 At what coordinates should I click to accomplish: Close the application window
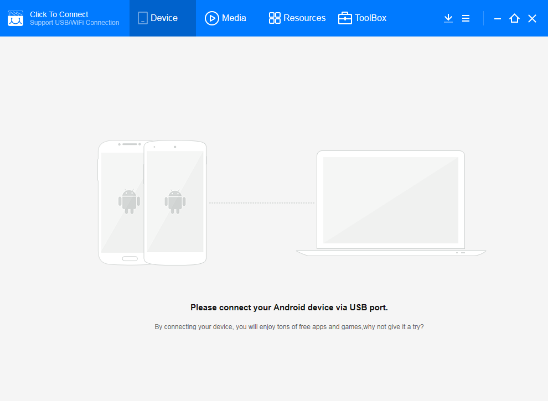click(x=533, y=18)
